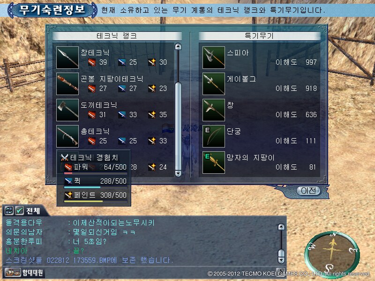This screenshot has width=375, height=281.
Task: Select the 함대대원 fleet member channel
Action: (x=24, y=273)
